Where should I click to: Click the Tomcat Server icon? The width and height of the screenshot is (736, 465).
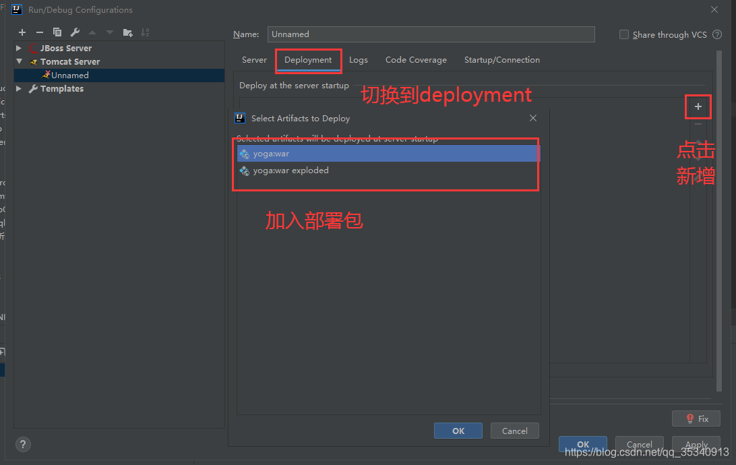tap(33, 62)
